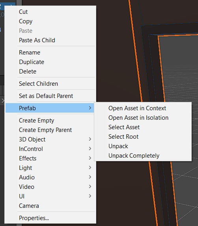Click Duplicate in the menu
Viewport: 198px width, 226px height.
[x=50, y=62]
